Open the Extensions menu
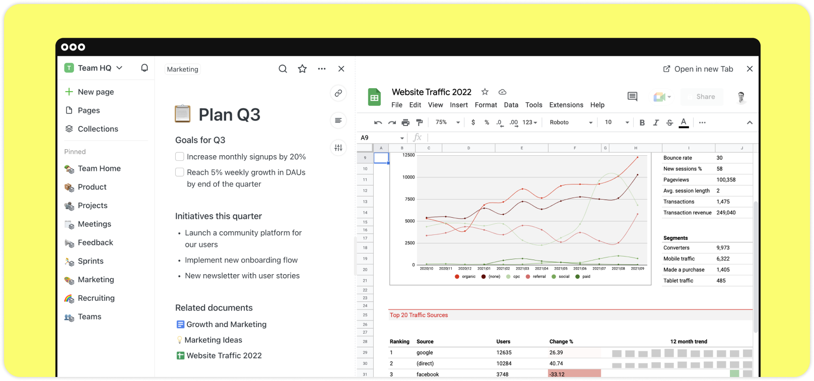The height and width of the screenshot is (381, 814). (x=566, y=105)
